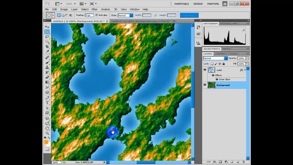The height and width of the screenshot is (165, 293).
Task: Select the Zoom tool
Action: point(47,133)
